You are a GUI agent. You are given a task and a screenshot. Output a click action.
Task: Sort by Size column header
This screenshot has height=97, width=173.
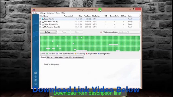point(81,16)
